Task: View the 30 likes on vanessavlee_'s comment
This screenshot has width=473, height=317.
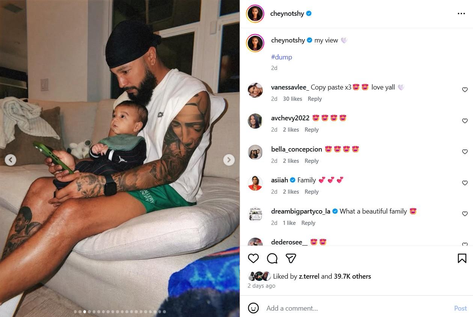Action: (x=292, y=99)
